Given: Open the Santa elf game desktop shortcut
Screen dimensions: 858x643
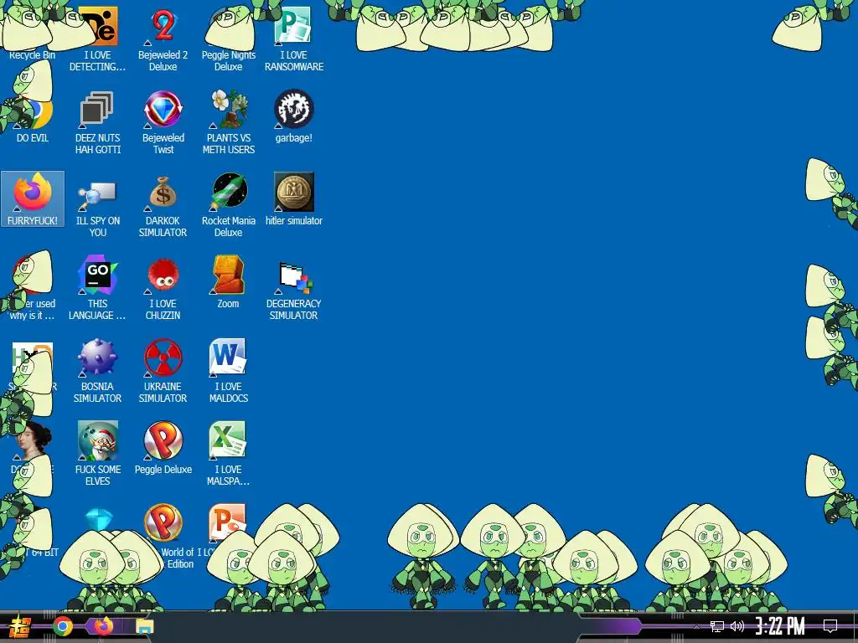Looking at the screenshot, I should pos(97,454).
